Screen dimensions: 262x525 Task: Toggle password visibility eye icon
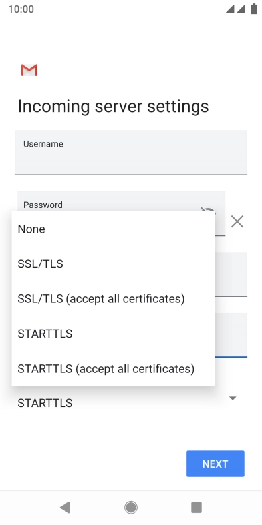pos(208,210)
